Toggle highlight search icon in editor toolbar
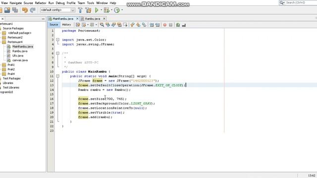 coord(119,25)
